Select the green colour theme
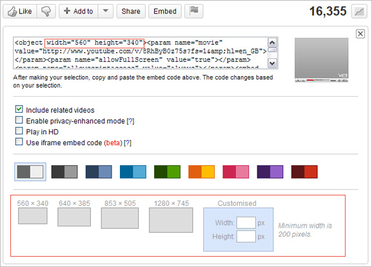Screen dimensions: 372x267 point(167,172)
